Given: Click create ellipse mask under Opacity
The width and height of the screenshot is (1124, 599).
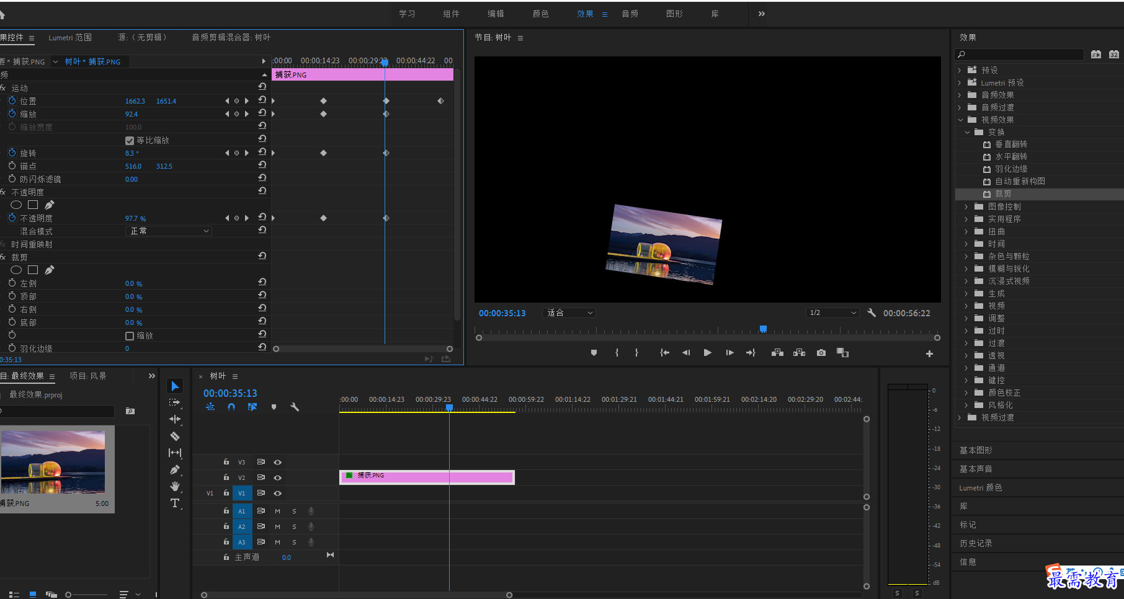Looking at the screenshot, I should coord(16,205).
